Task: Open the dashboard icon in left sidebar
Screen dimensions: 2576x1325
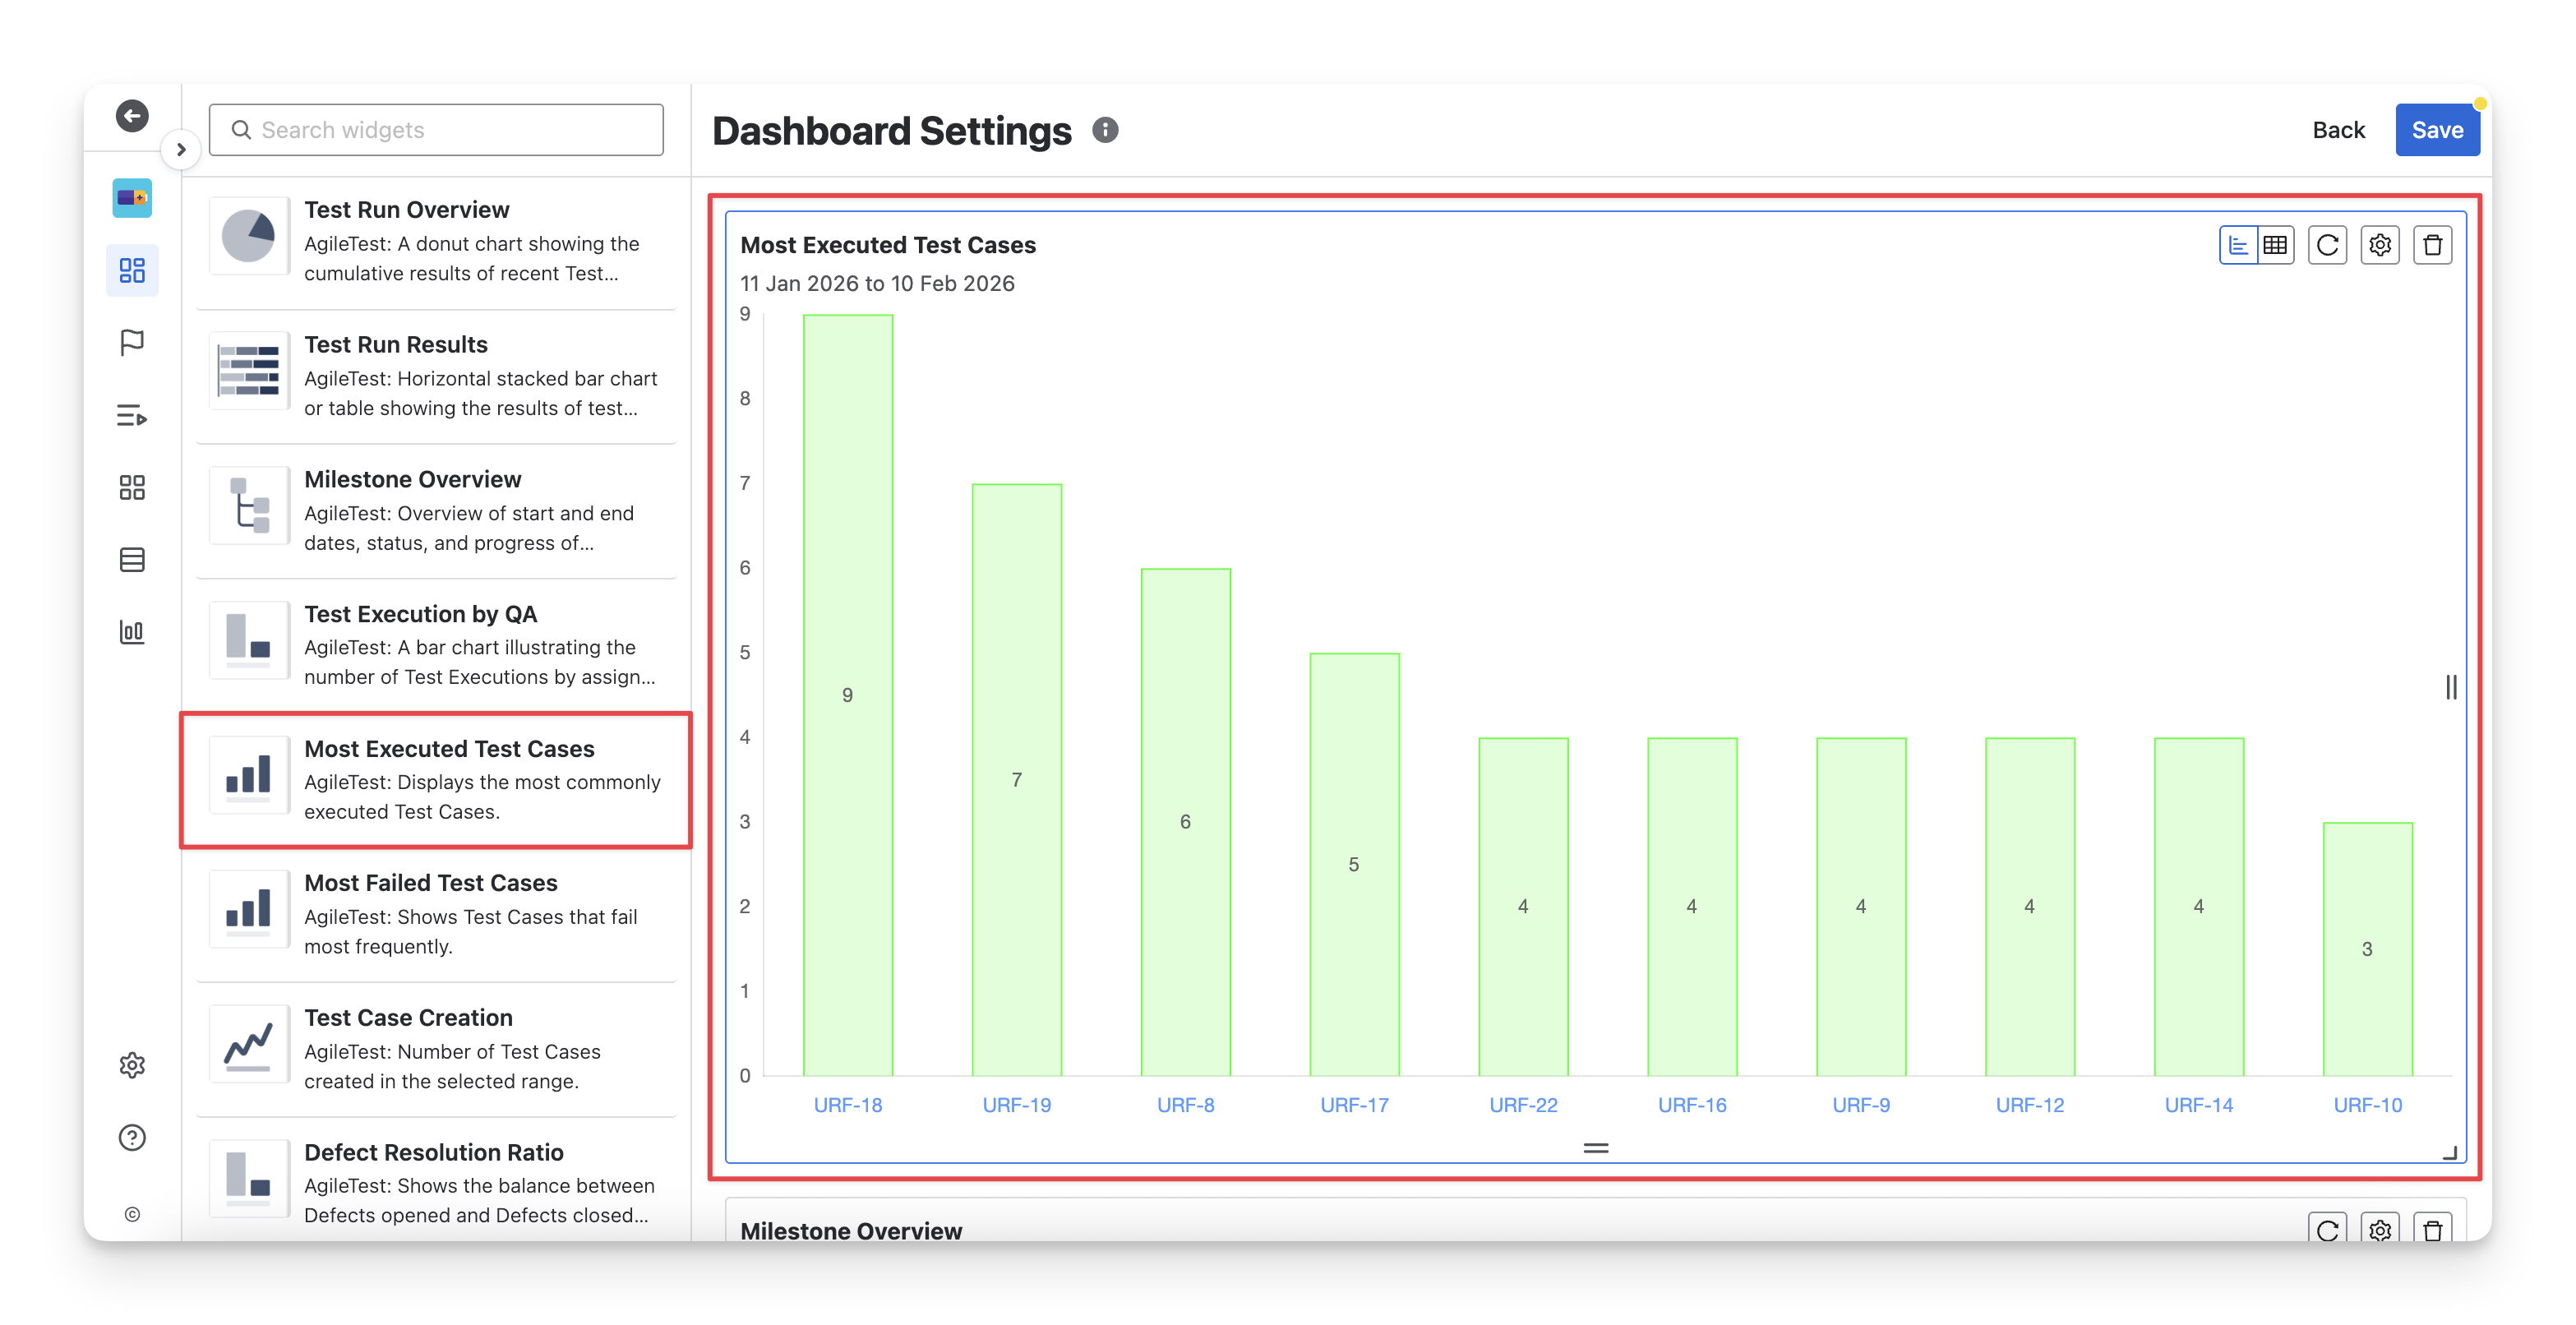Action: click(132, 270)
